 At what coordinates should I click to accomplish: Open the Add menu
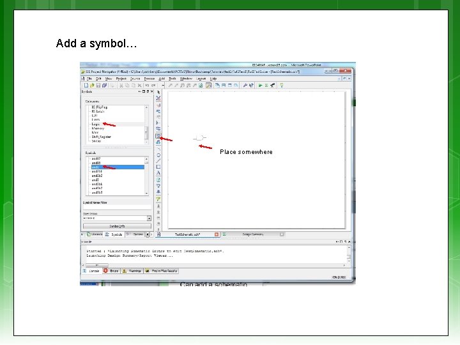[x=162, y=79]
